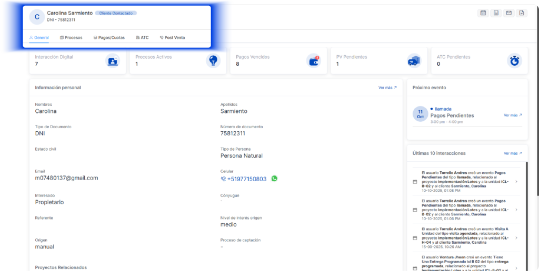The width and height of the screenshot is (539, 271).
Task: Click the Interacción Digital card icon
Action: tap(112, 61)
